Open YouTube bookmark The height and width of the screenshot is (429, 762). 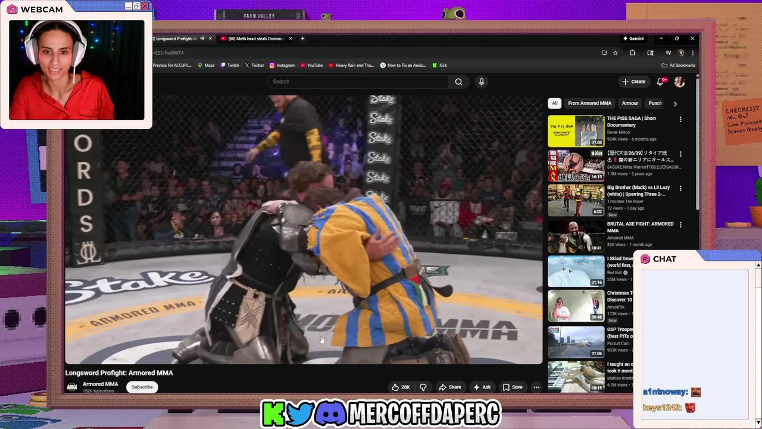coord(312,66)
